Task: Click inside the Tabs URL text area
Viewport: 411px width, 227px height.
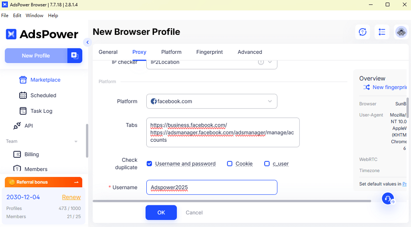Action: point(223,132)
